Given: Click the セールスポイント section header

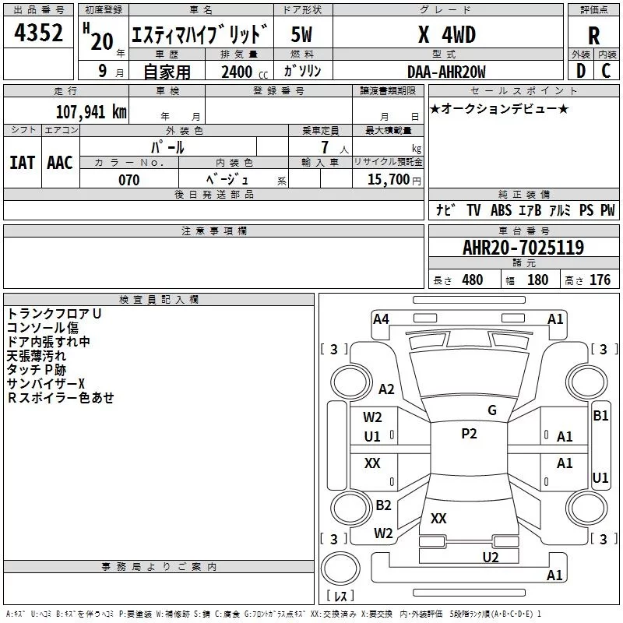Looking at the screenshot, I should point(523,91).
